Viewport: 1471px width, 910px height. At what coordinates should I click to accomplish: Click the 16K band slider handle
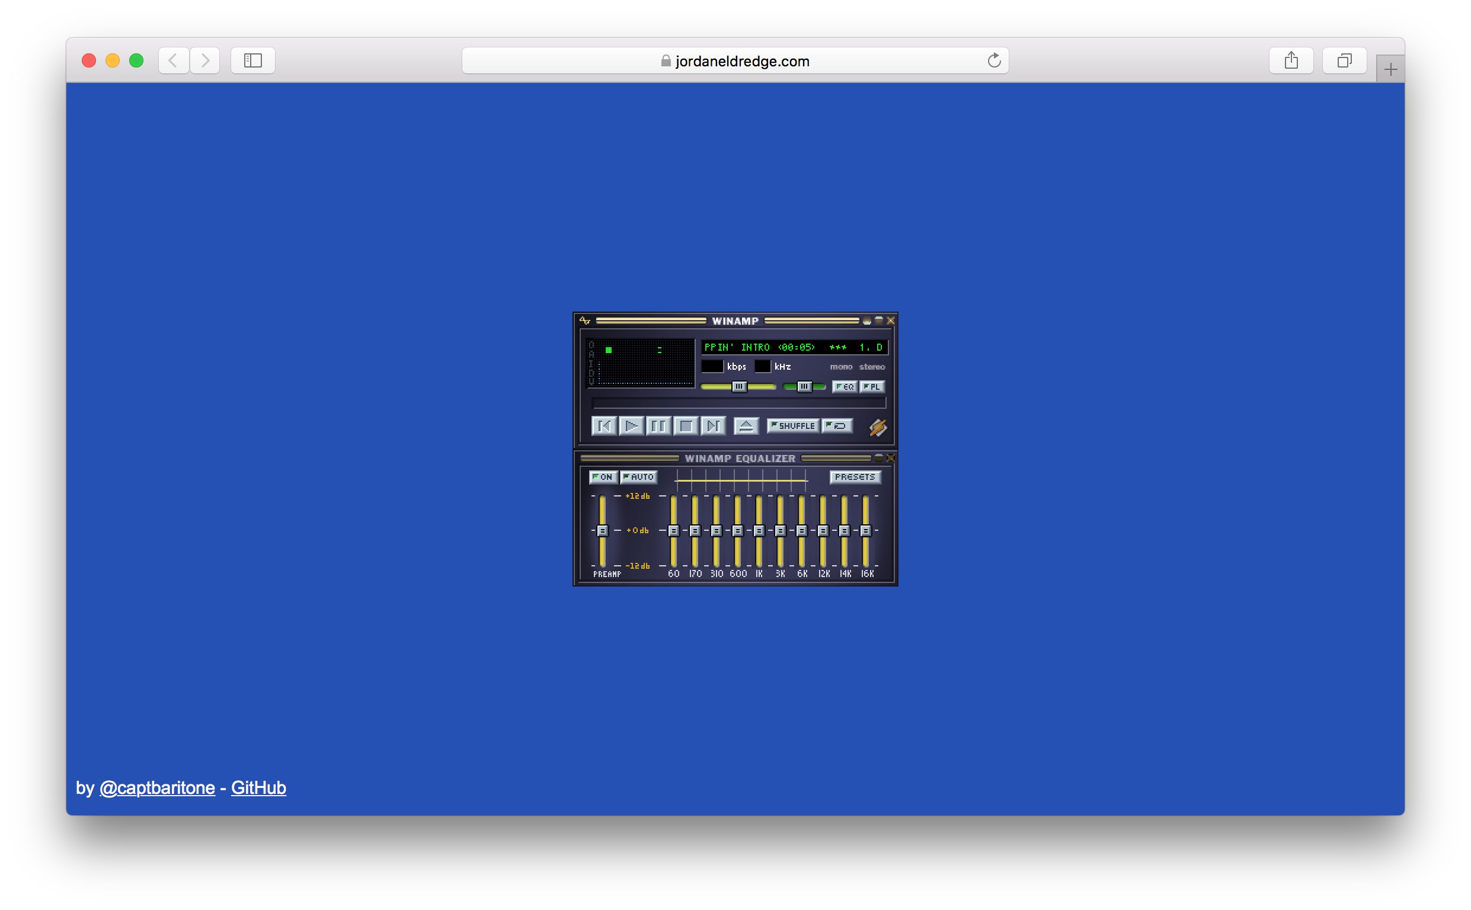pyautogui.click(x=865, y=531)
